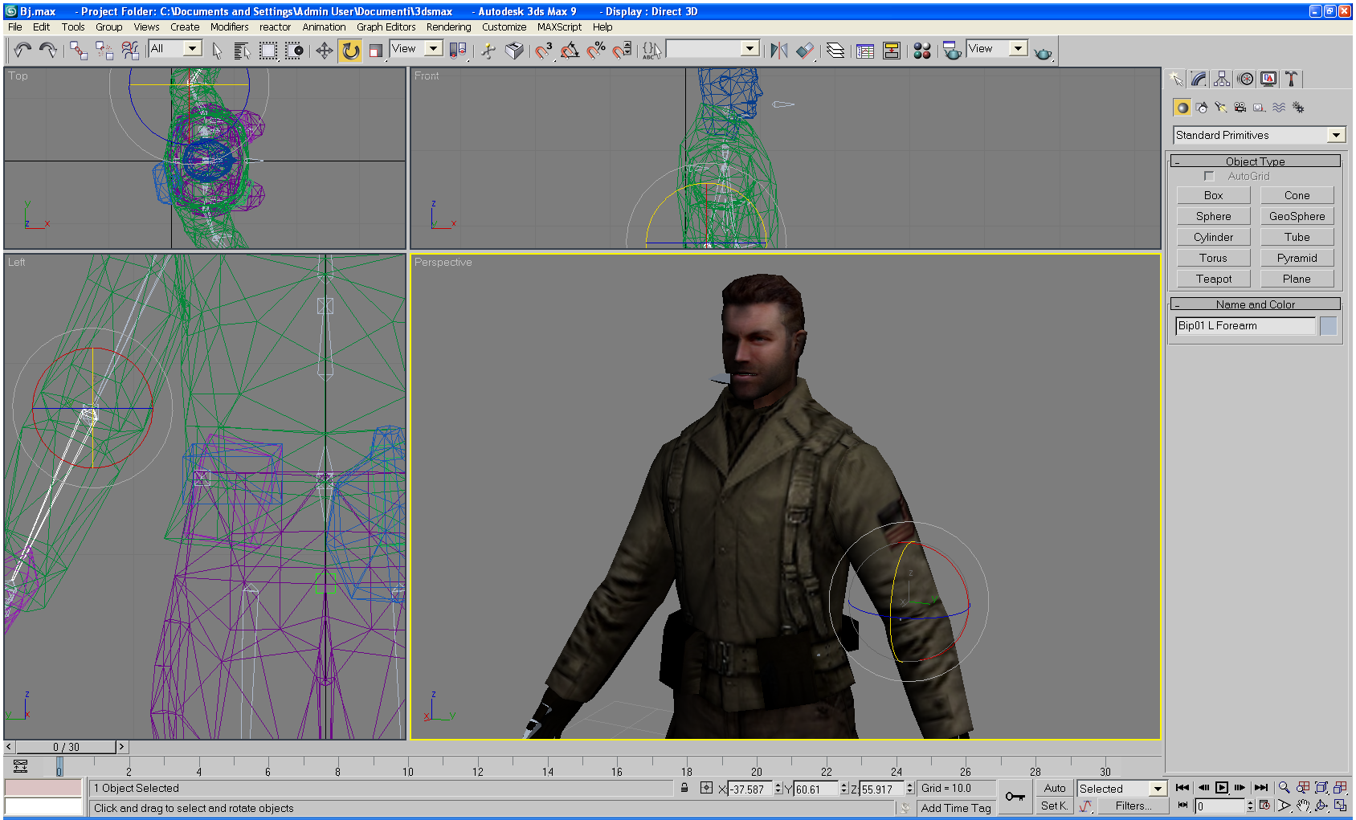
Task: Toggle Angle Snap icon
Action: [570, 50]
